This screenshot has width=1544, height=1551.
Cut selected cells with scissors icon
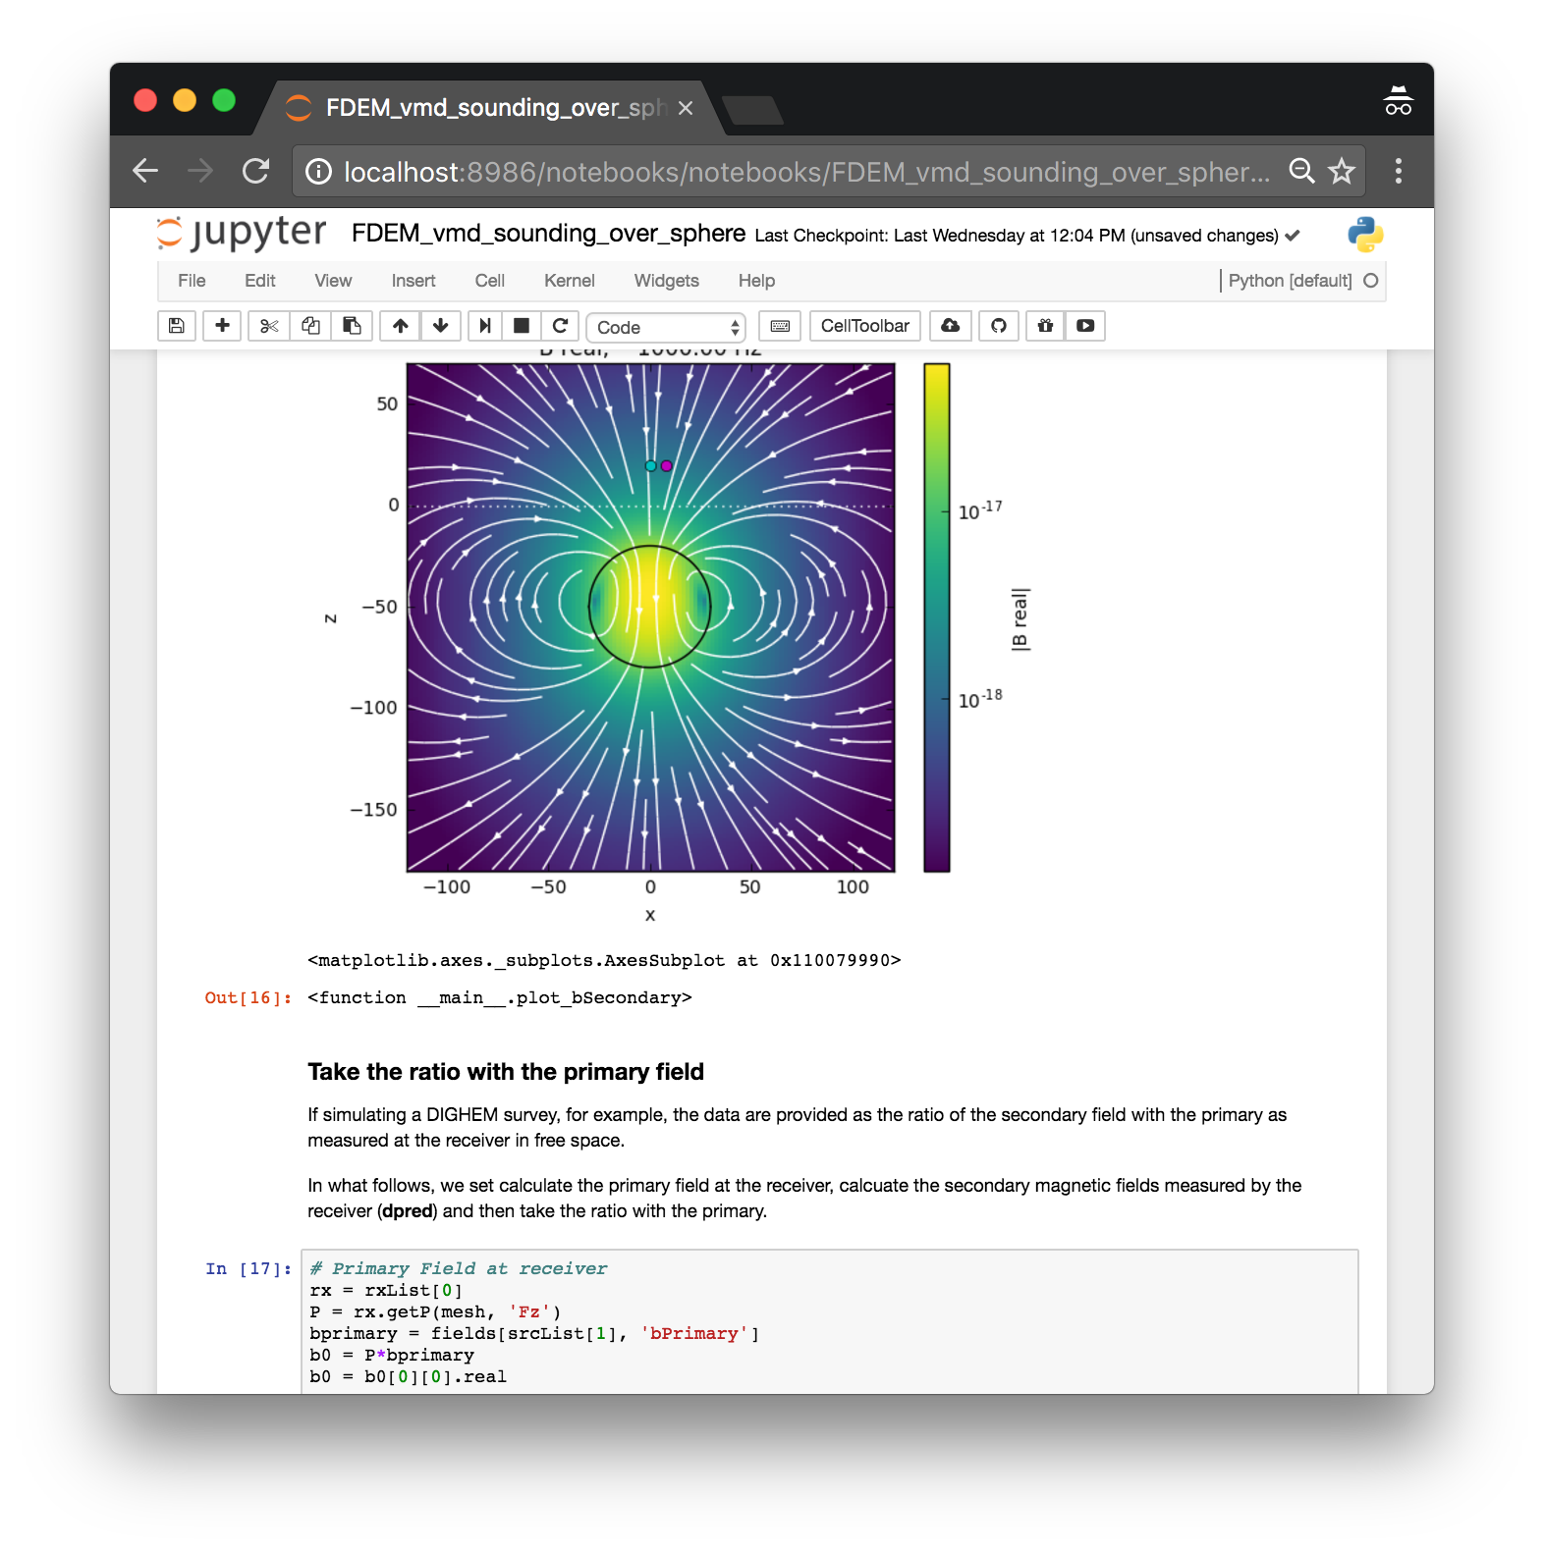coord(269,326)
